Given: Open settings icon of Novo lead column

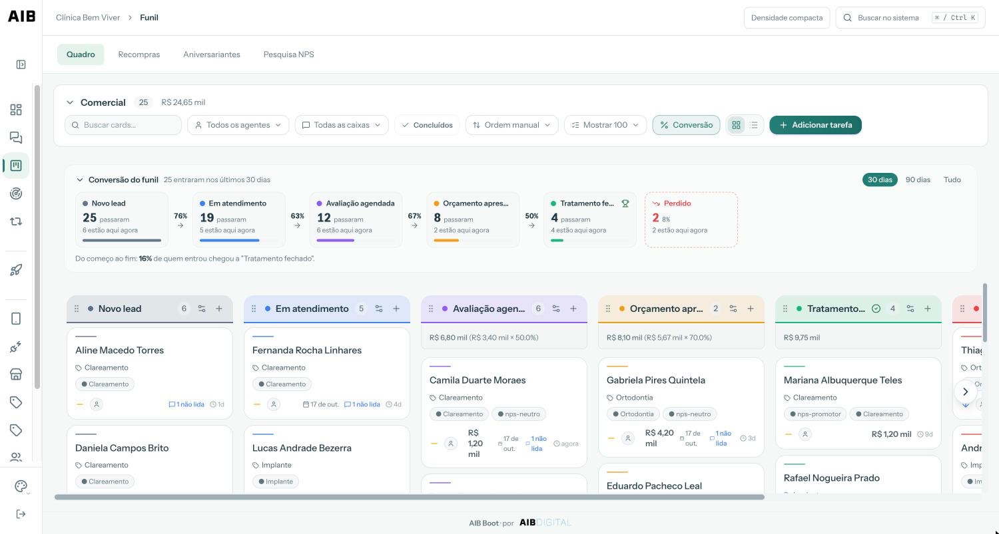Looking at the screenshot, I should pyautogui.click(x=202, y=309).
